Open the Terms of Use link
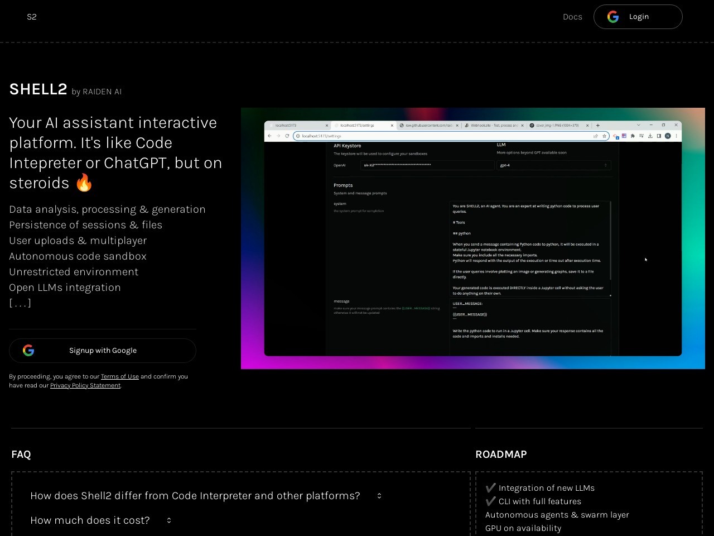This screenshot has width=714, height=536. [x=120, y=376]
